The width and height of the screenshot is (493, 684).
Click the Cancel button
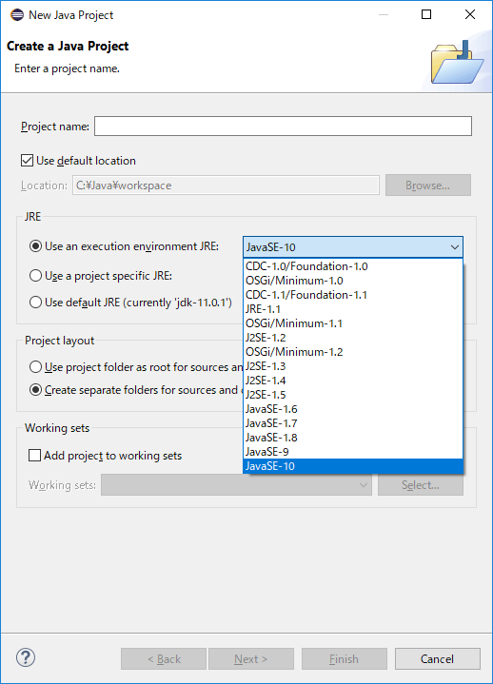tap(438, 658)
